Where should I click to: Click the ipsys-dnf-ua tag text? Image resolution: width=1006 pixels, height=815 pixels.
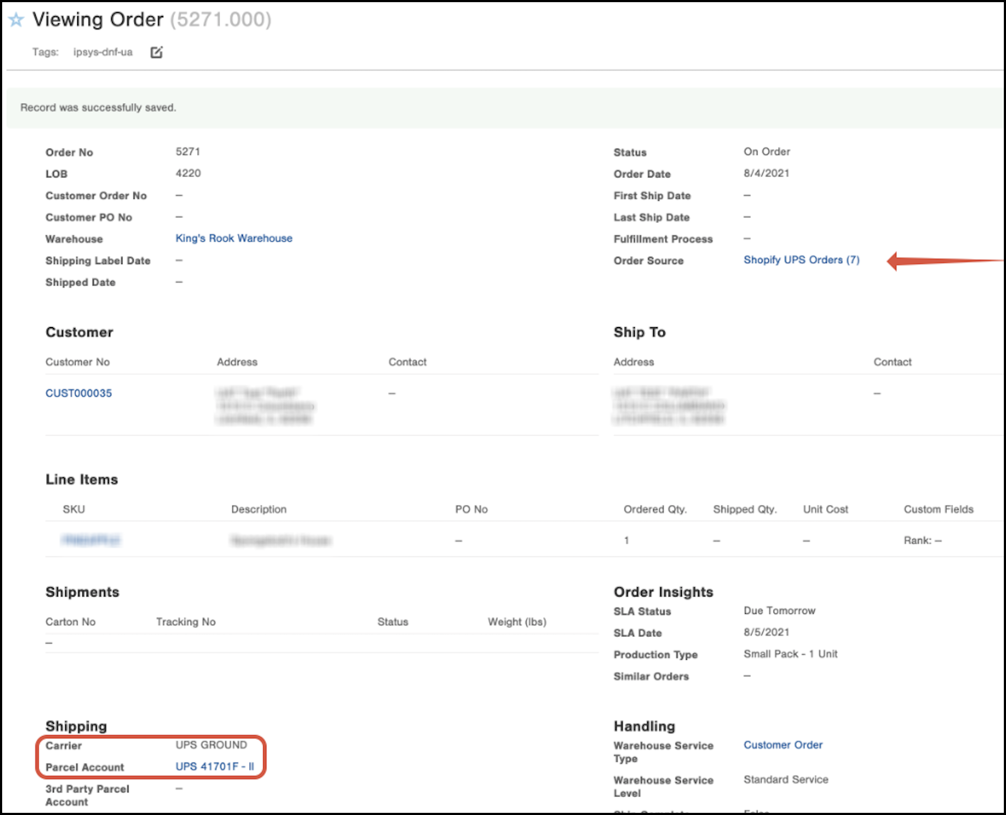coord(103,52)
